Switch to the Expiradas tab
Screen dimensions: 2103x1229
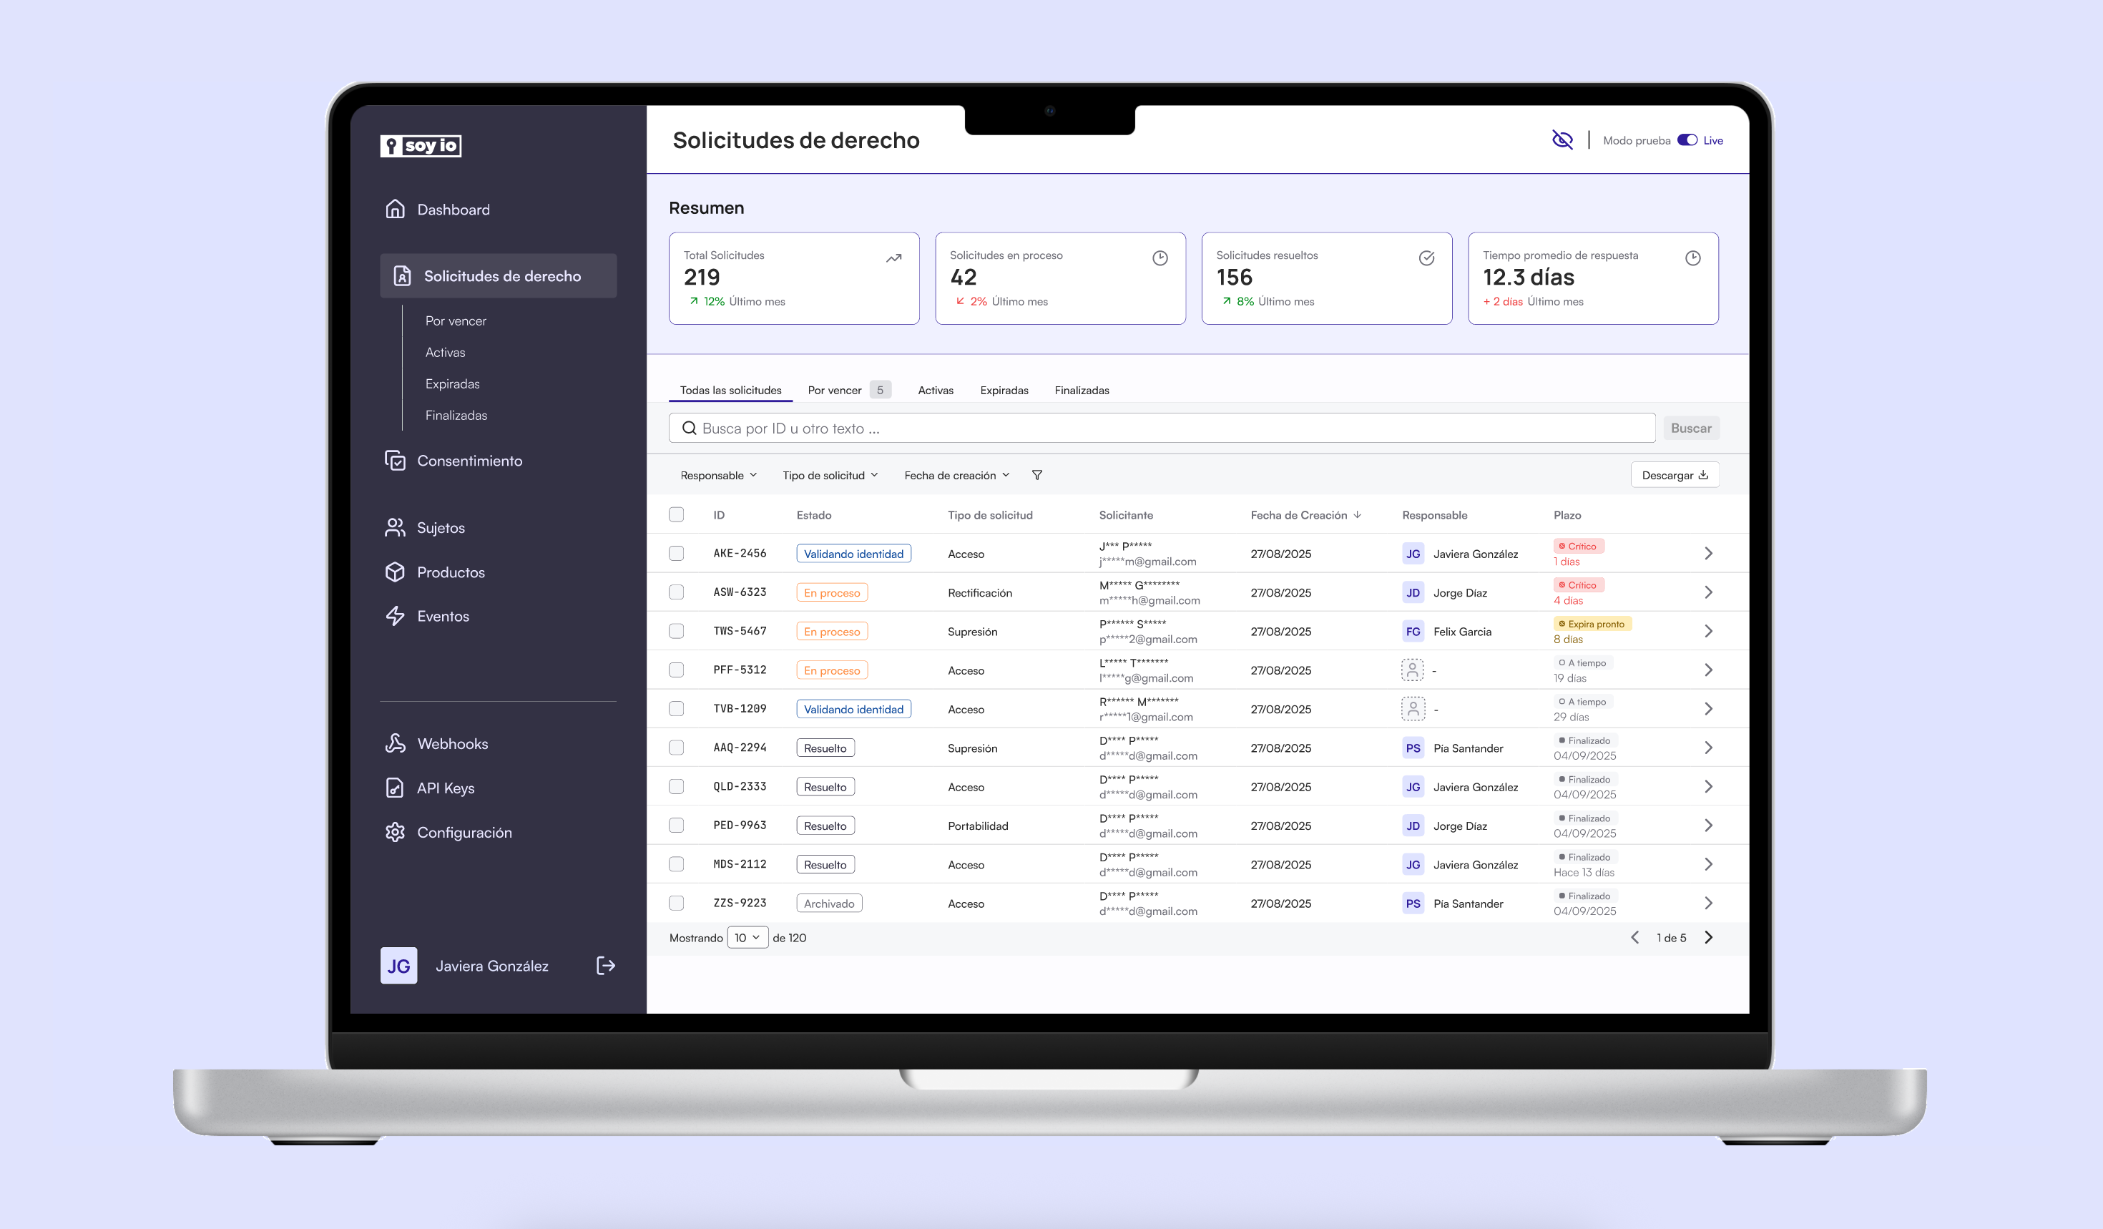(x=1004, y=390)
